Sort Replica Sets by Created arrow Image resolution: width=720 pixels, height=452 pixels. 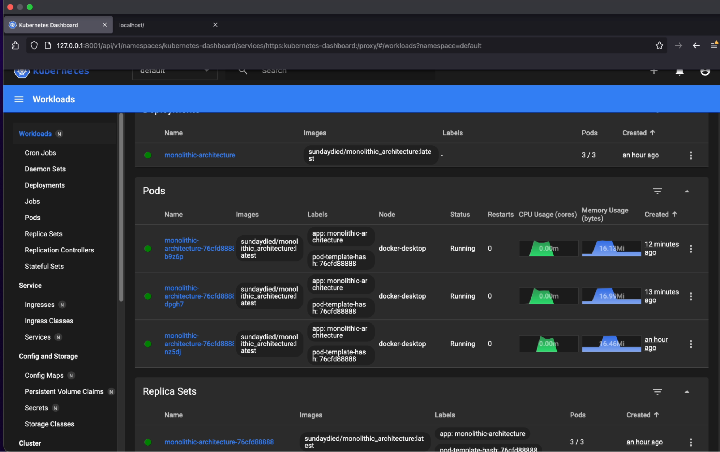click(x=657, y=415)
